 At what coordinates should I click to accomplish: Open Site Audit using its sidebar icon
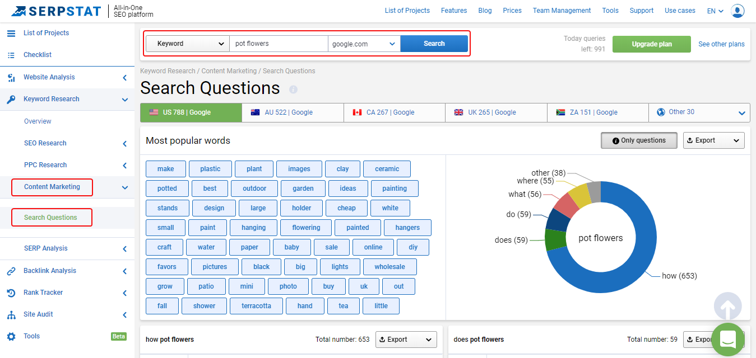(11, 314)
